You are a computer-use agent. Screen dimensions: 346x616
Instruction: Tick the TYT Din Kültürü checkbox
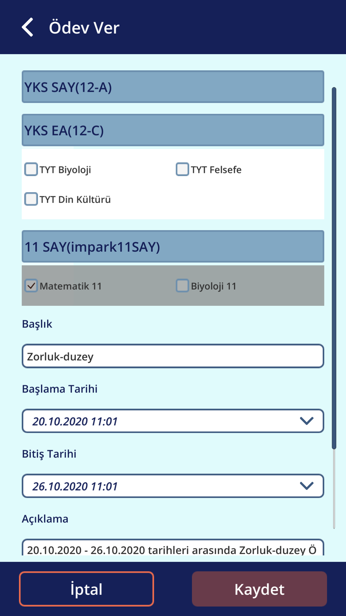pyautogui.click(x=31, y=199)
